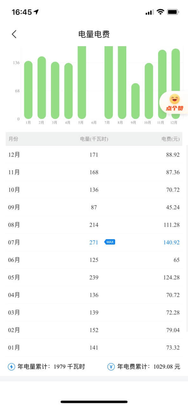This screenshot has width=188, height=407.
Task: Tap the back arrow icon
Action: click(14, 34)
